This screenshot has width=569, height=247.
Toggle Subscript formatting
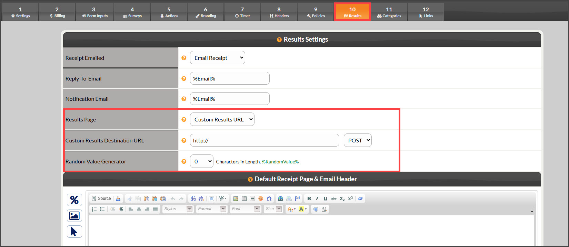click(x=342, y=198)
